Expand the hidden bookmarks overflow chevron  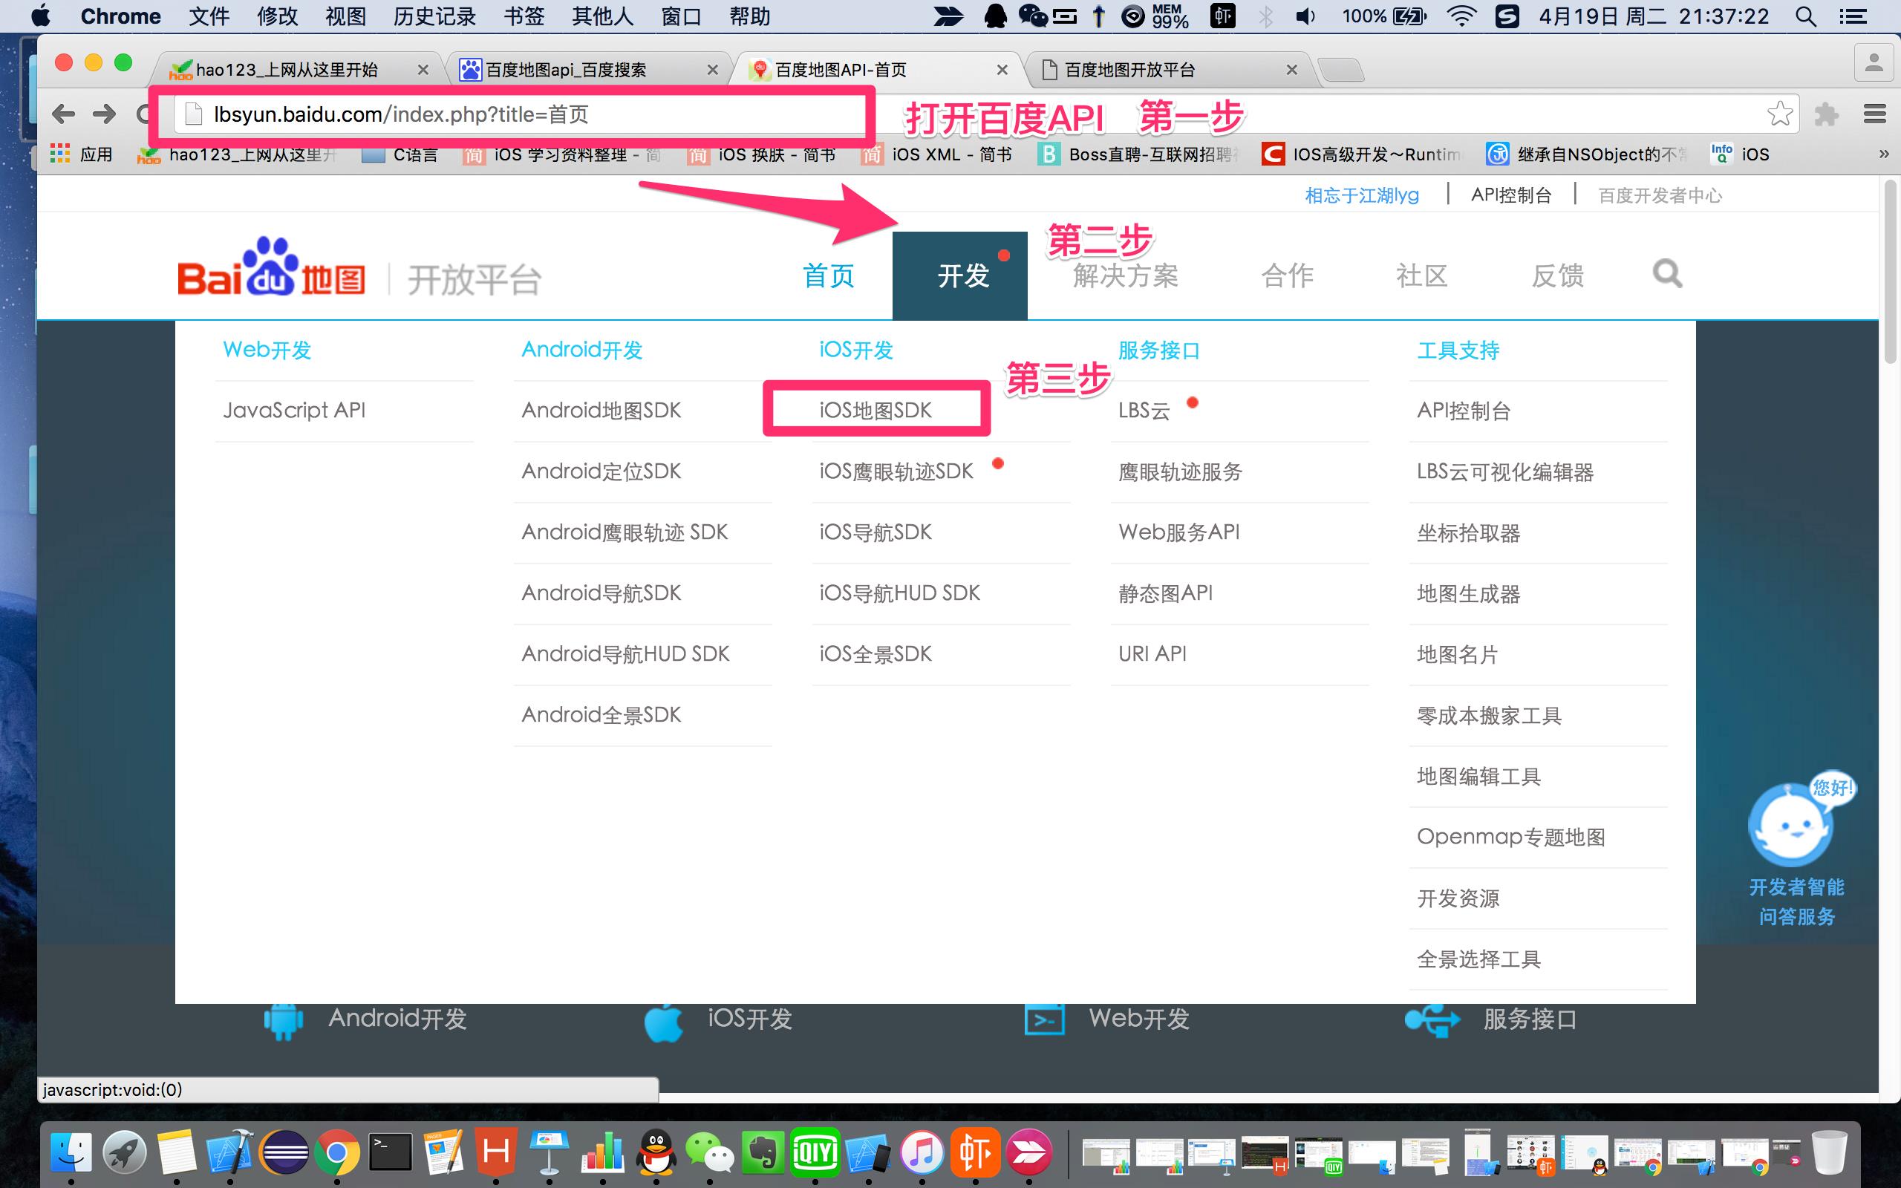point(1884,154)
